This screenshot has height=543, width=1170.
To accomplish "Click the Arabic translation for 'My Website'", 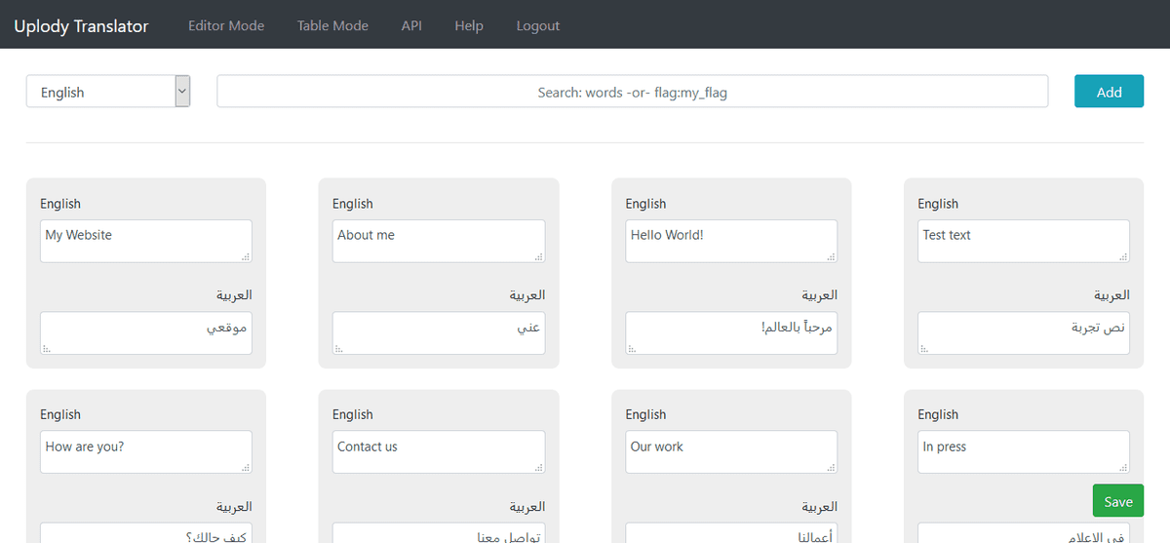I will click(x=145, y=333).
